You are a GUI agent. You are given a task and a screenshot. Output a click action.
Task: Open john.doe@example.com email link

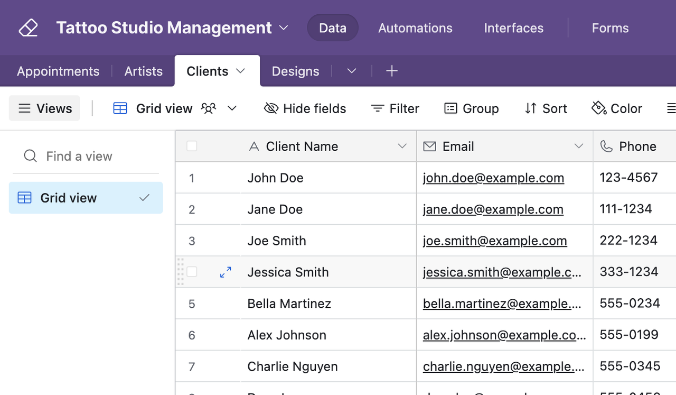(493, 178)
